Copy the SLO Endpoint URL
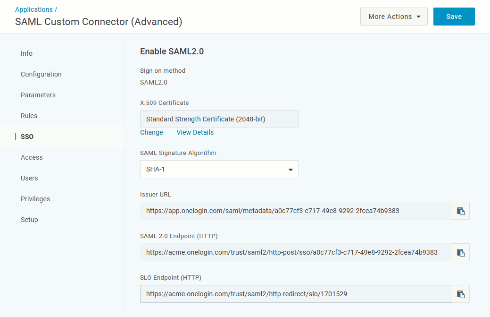Viewport: 490px width, 317px height. 460,293
